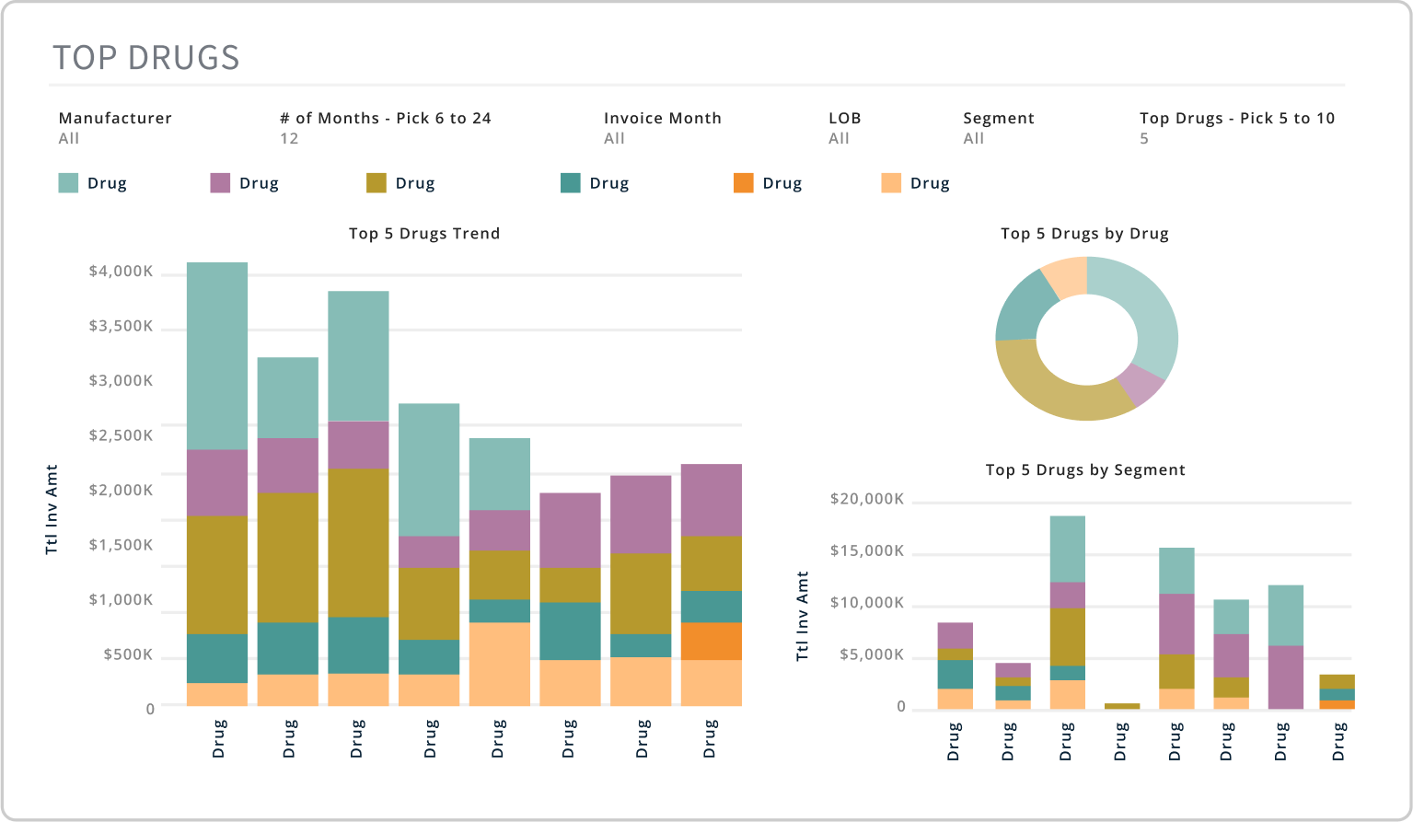Open the LOB filter
This screenshot has height=822, width=1413.
click(844, 128)
